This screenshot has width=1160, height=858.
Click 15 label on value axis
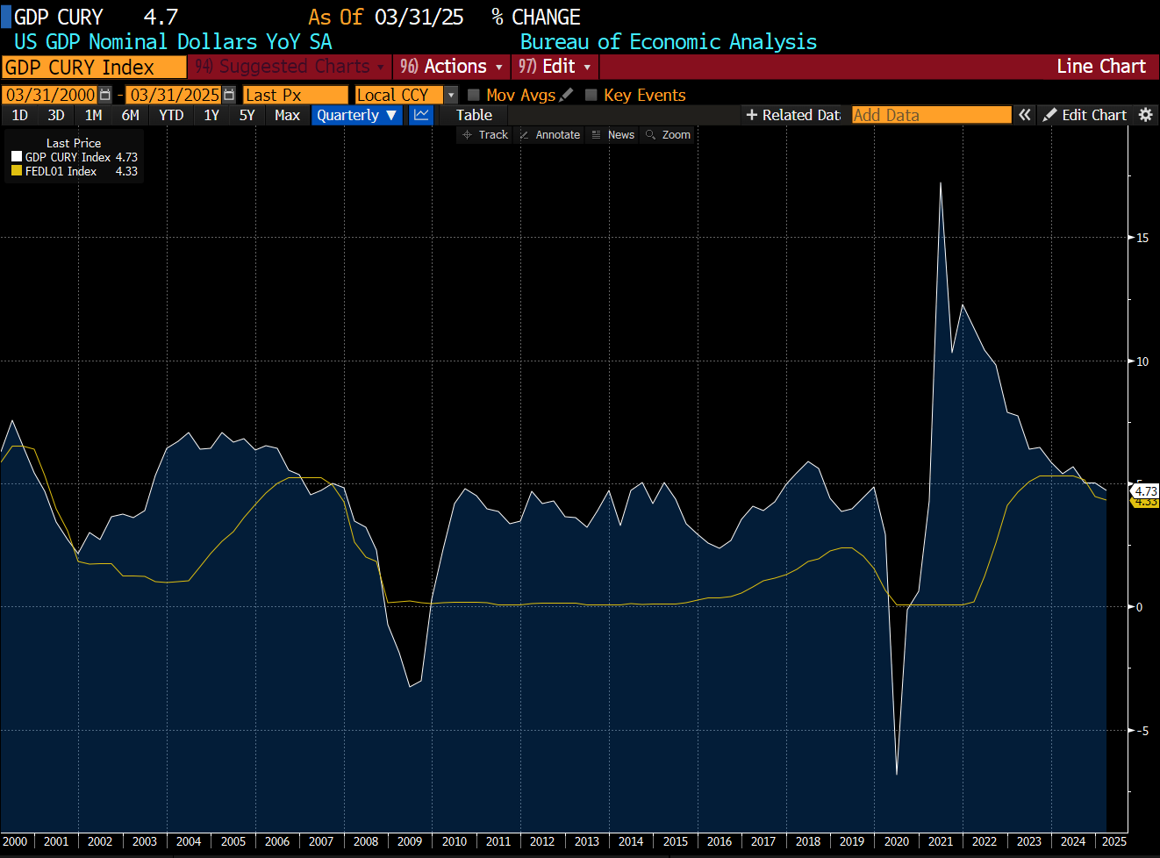[x=1142, y=238]
